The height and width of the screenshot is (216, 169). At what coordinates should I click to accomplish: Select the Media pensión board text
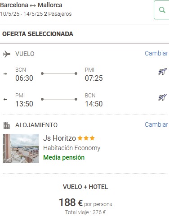click(64, 157)
